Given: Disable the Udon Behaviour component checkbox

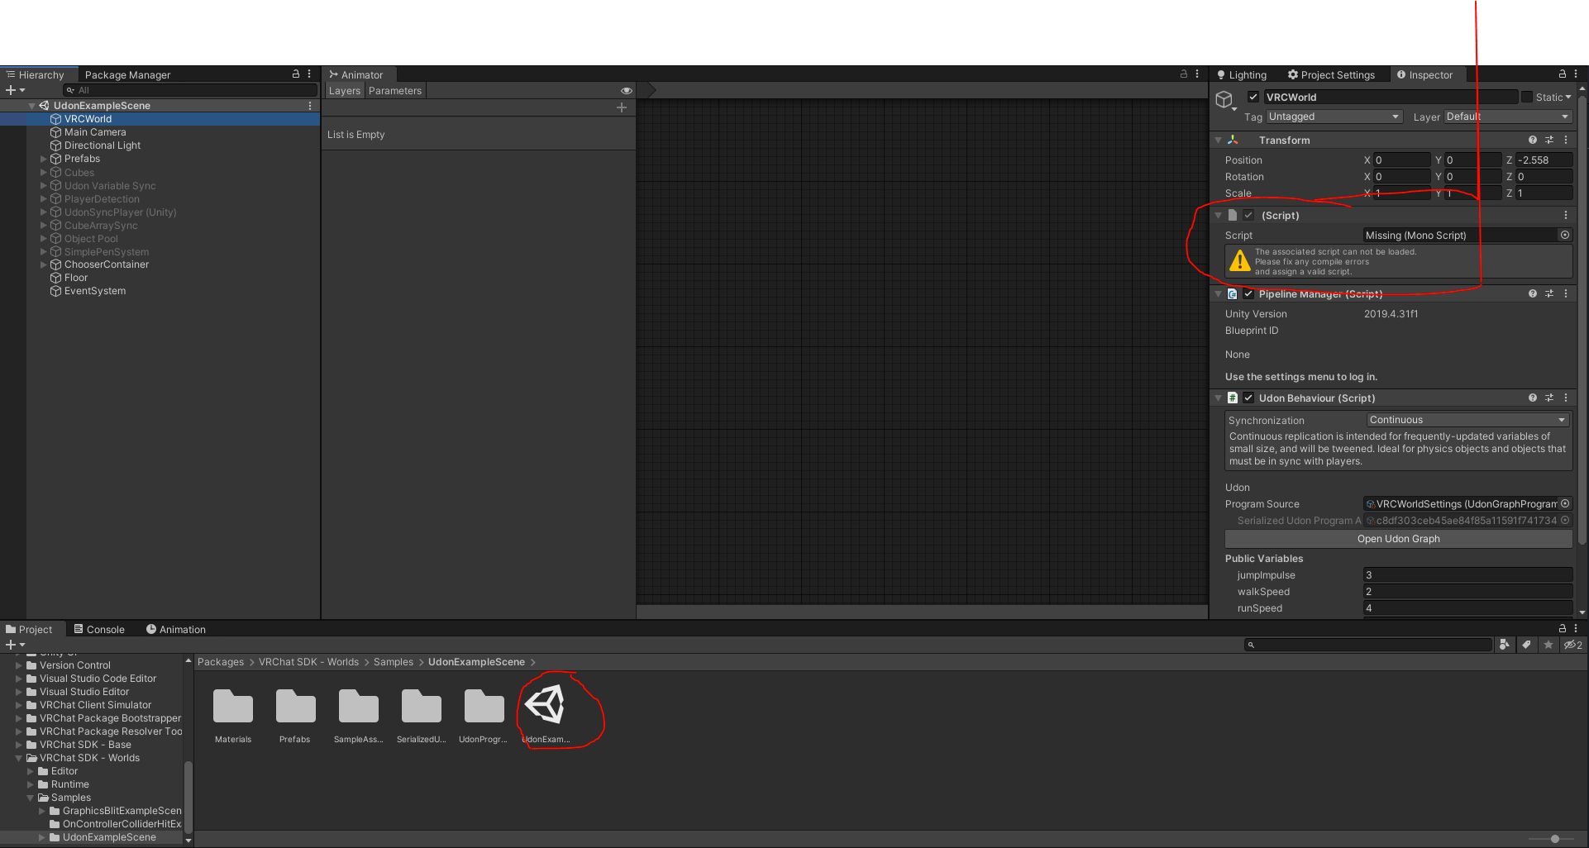Looking at the screenshot, I should click(1248, 398).
